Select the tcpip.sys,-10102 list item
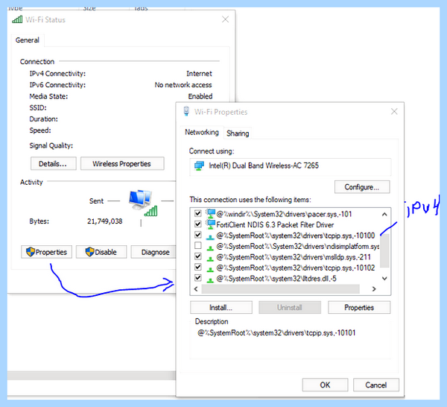Image resolution: width=447 pixels, height=407 pixels. pyautogui.click(x=295, y=268)
